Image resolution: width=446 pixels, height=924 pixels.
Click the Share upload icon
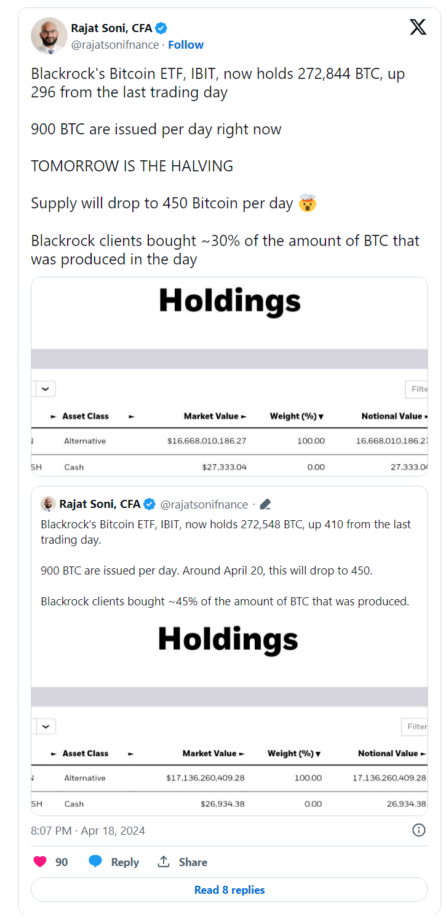[x=164, y=862]
